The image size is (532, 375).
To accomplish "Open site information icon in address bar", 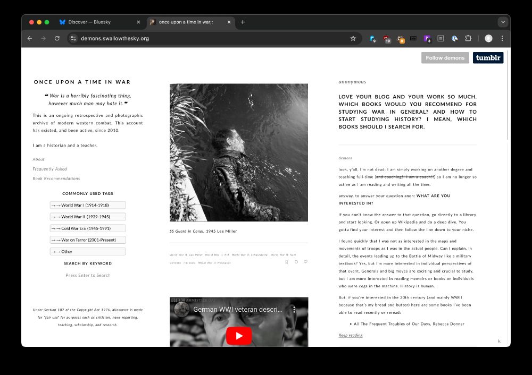I will (x=73, y=38).
